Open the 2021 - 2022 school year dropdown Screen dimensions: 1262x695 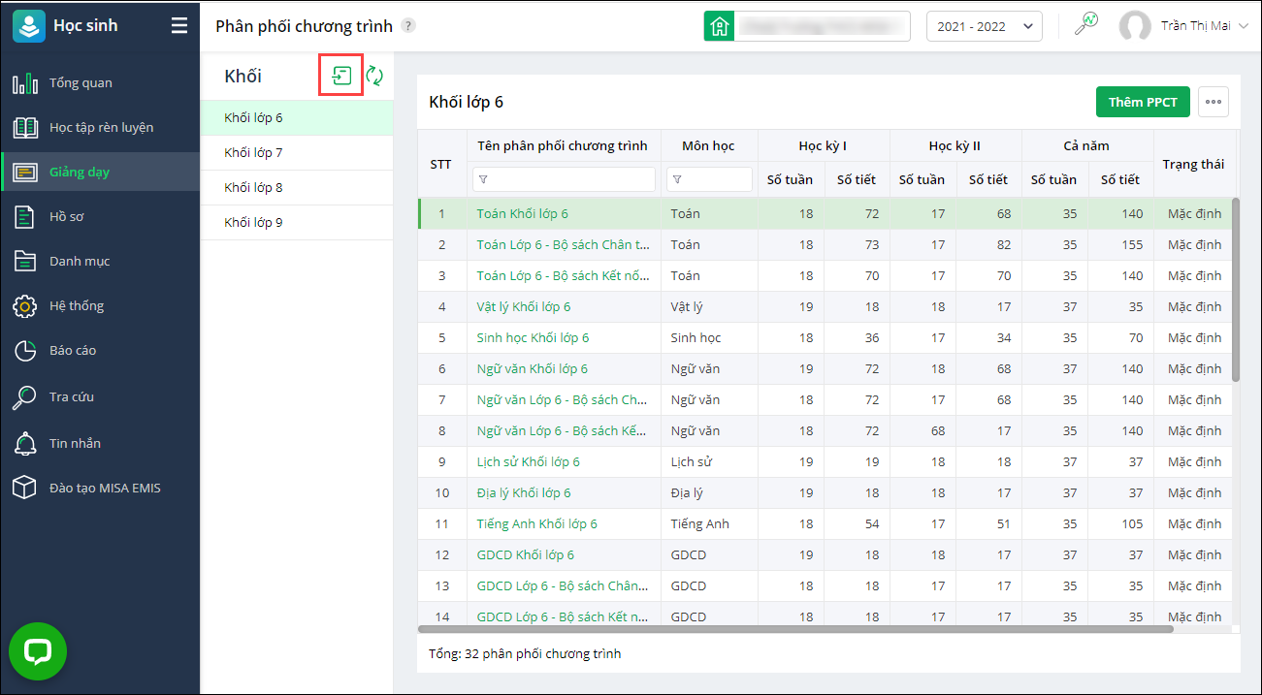(985, 26)
